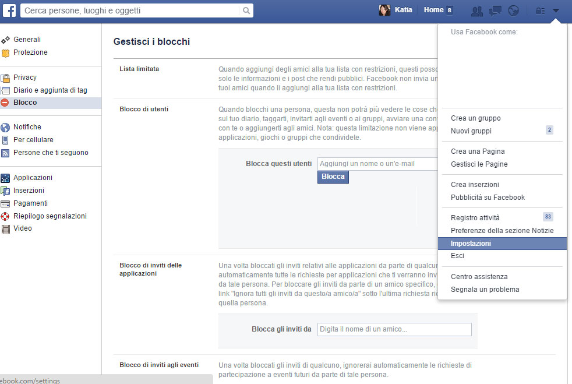Viewport: 572px width, 384px height.
Task: Open Diario e aggiunta di tag settings
Action: coord(50,90)
